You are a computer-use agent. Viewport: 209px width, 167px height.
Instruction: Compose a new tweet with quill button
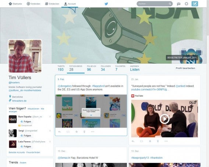pyautogui.click(x=195, y=4)
